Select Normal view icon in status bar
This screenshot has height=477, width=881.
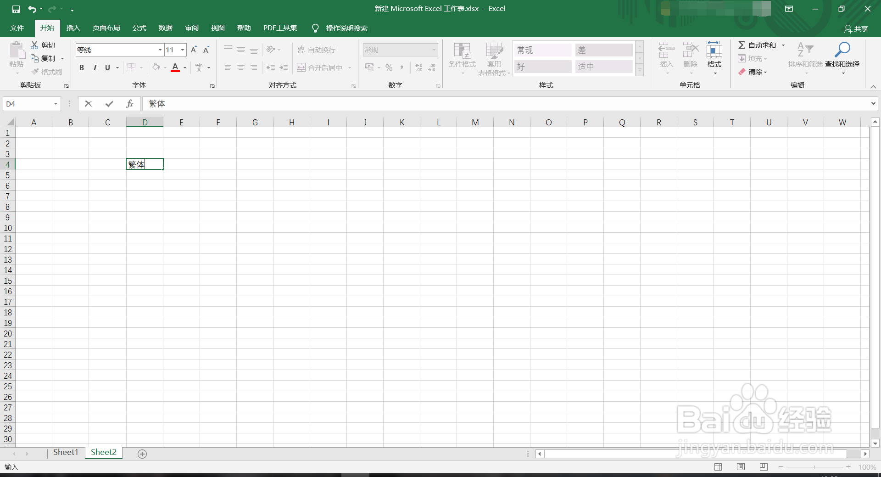click(718, 466)
